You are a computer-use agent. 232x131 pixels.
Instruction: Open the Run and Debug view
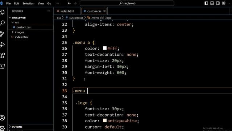coord(2,44)
